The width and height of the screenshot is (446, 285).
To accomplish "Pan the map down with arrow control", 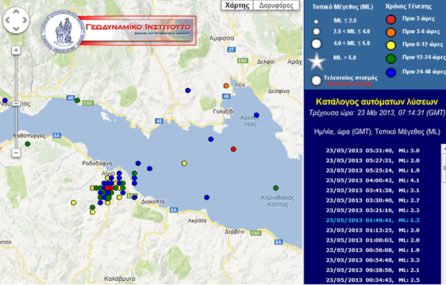I will point(16,31).
